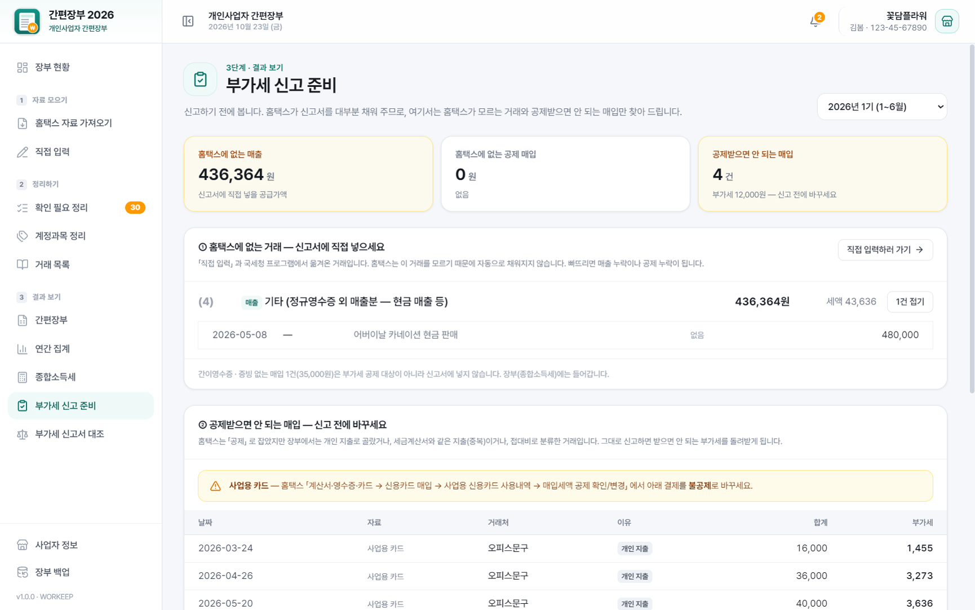Image resolution: width=975 pixels, height=610 pixels.
Task: Click the 홈택스에 없는 매출 summary card
Action: pyautogui.click(x=308, y=174)
